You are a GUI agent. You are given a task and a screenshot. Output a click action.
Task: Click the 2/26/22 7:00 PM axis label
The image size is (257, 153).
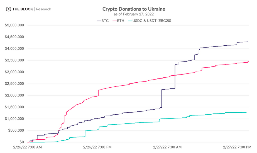(x=97, y=147)
